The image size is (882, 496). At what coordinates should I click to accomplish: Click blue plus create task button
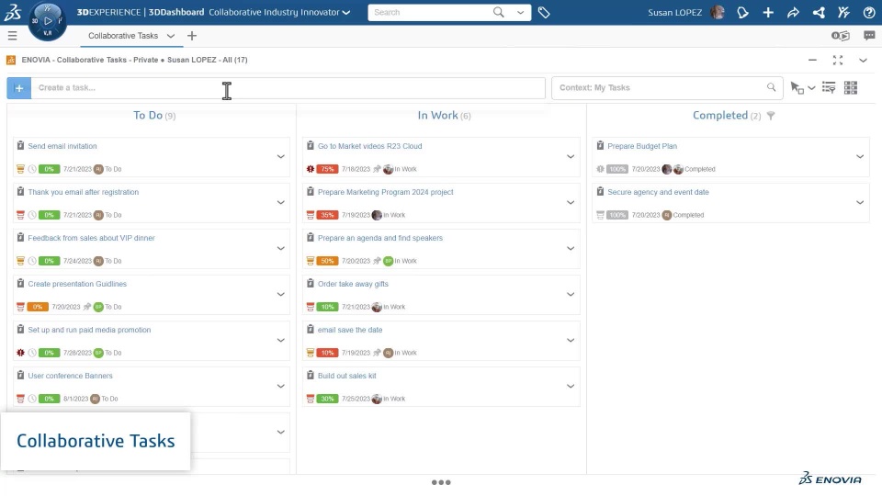click(x=19, y=88)
